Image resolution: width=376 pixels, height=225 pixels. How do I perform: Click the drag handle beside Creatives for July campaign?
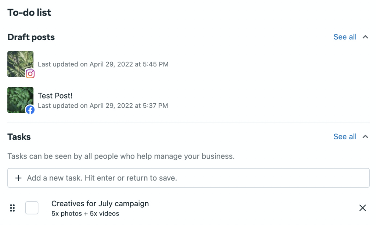(12, 208)
